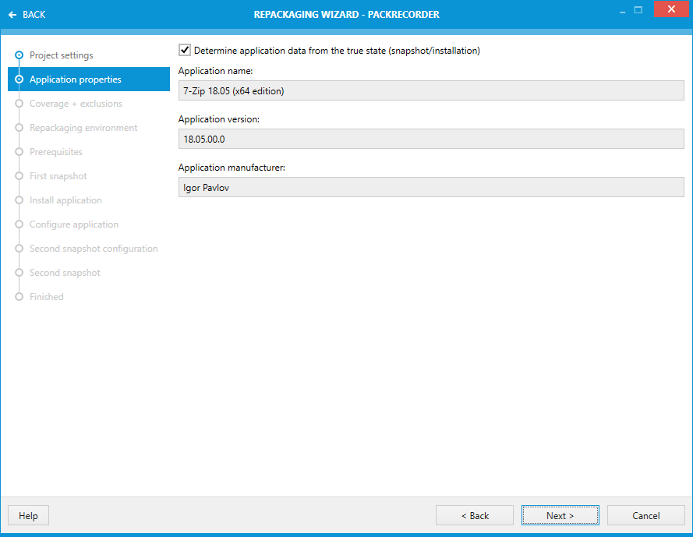The image size is (693, 537).
Task: Click the Coverage + exclusions step circle
Action: coord(19,104)
